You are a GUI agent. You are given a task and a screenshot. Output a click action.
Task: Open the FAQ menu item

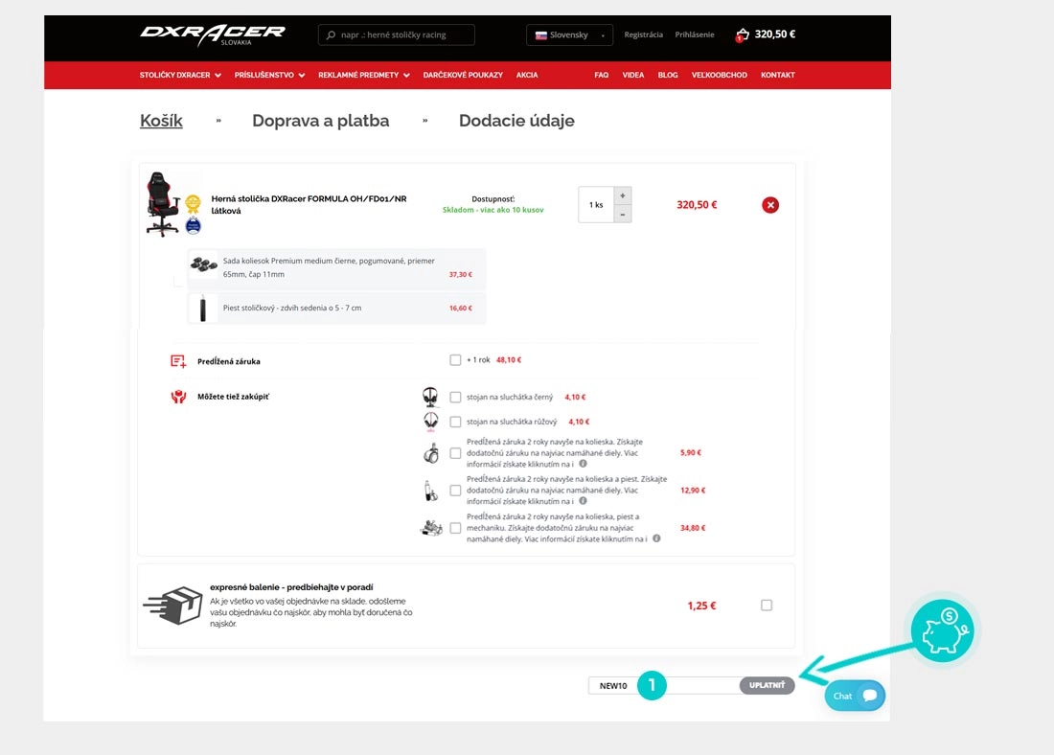pos(601,76)
